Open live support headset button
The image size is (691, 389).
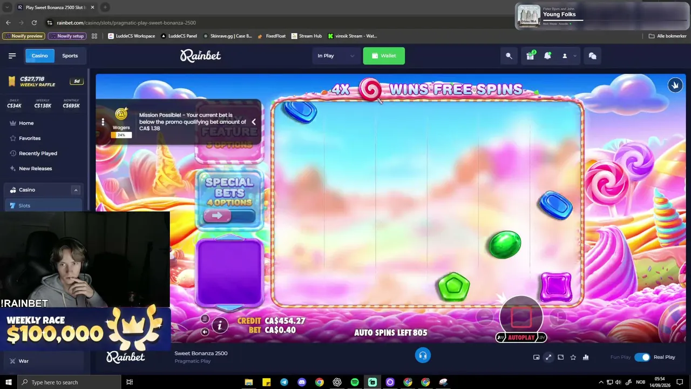[x=423, y=355]
